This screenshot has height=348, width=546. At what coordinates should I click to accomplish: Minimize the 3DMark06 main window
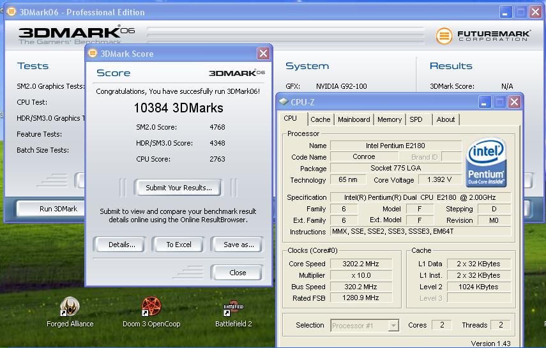click(x=506, y=12)
